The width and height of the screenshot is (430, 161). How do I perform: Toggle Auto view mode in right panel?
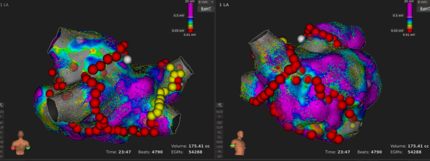[219, 112]
